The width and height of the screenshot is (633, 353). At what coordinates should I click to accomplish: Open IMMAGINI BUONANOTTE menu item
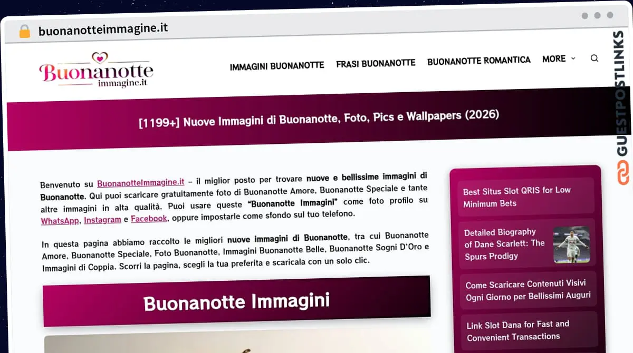point(277,66)
